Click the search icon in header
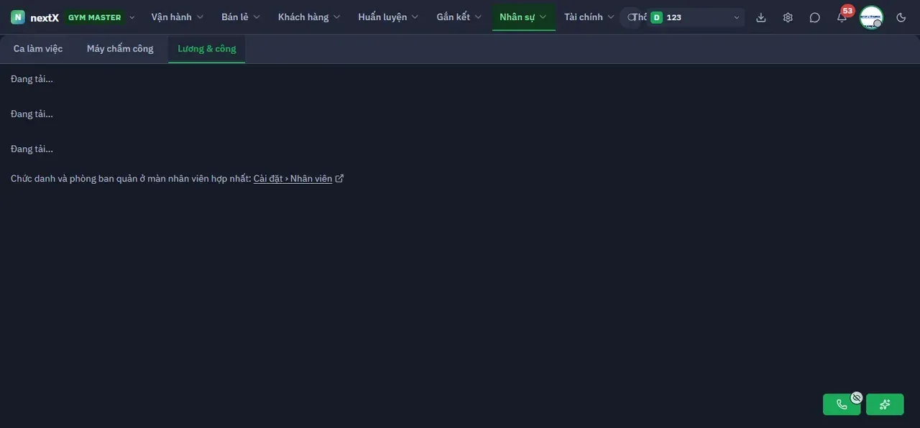920x428 pixels. coord(631,17)
